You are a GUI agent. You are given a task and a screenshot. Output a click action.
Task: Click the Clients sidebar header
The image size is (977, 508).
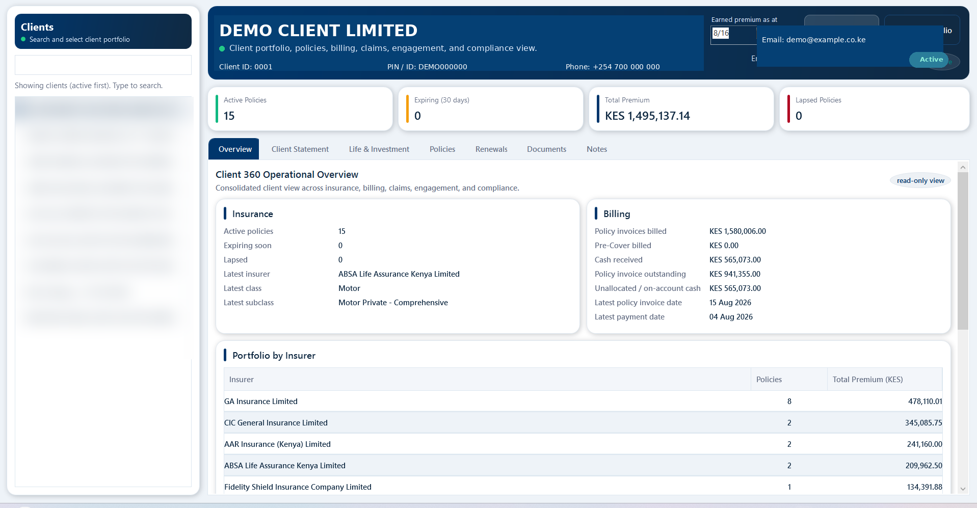103,32
